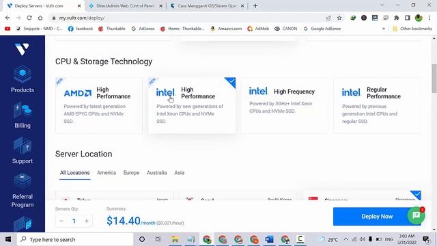Close the Deploy Servers - Vultr.com tab
Viewport: 437px width, 246px height.
(79, 6)
